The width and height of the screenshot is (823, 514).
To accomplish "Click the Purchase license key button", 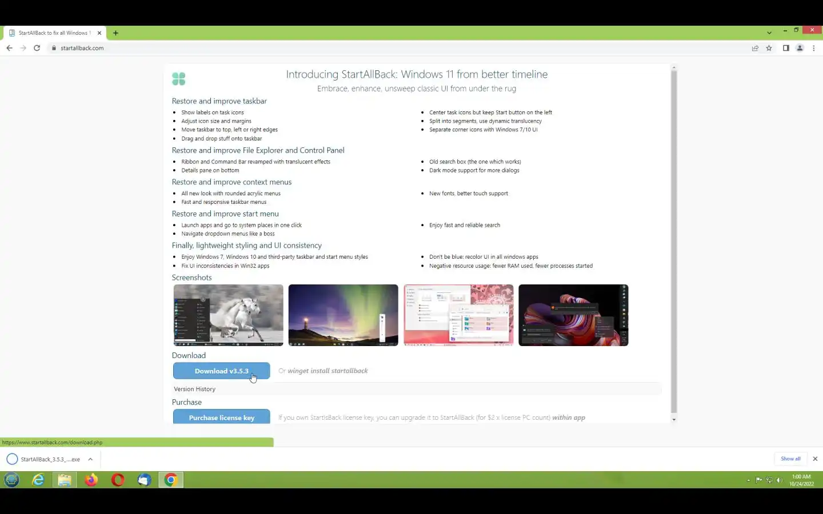I will [222, 416].
